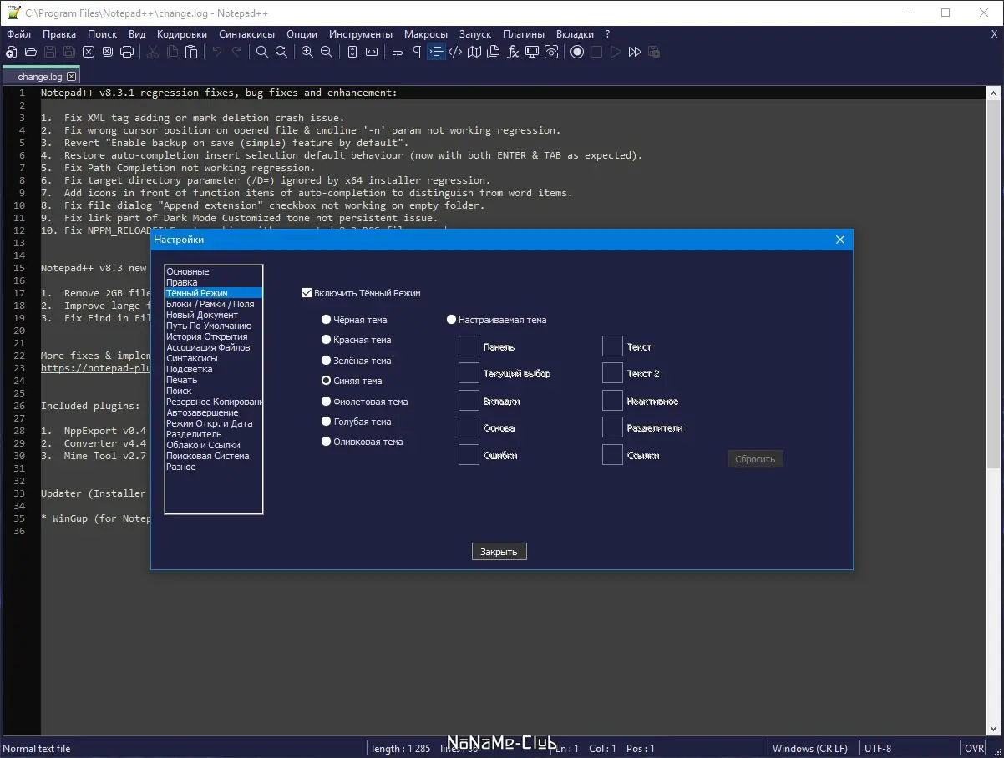This screenshot has width=1004, height=758.
Task: Select Разное settings category
Action: (x=214, y=467)
